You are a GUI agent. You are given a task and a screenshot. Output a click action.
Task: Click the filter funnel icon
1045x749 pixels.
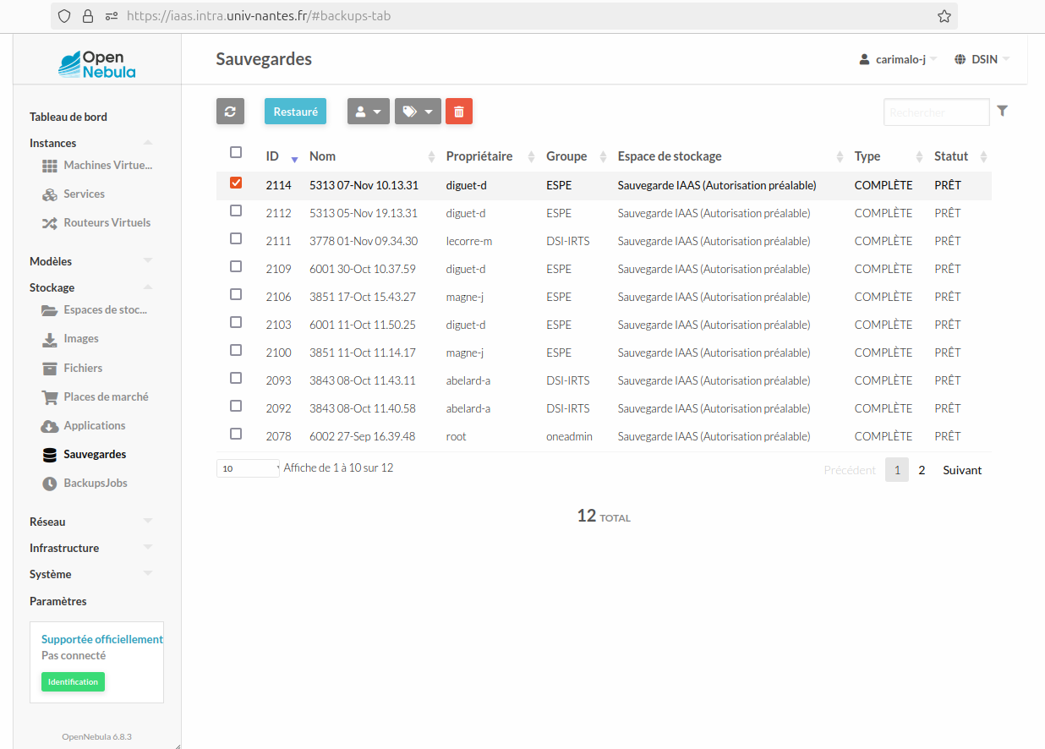coord(1003,111)
